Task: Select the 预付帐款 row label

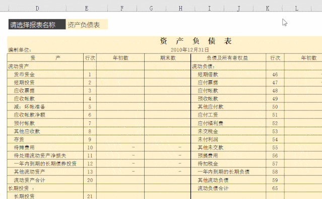Action: tap(24, 123)
